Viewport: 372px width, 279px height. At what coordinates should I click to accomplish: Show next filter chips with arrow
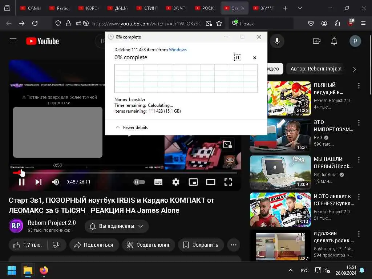[354, 69]
